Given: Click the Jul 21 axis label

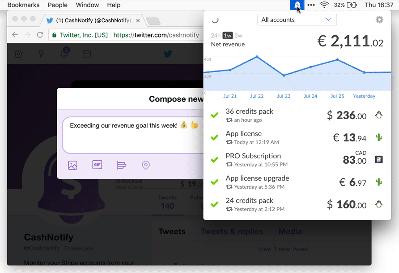Looking at the screenshot, I should [x=230, y=96].
